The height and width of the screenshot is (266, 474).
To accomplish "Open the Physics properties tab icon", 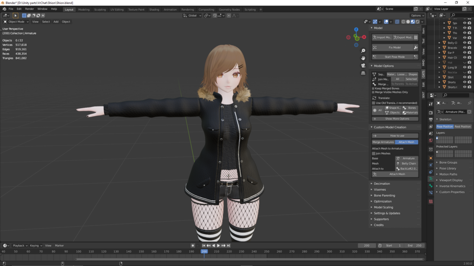I will tap(431, 165).
